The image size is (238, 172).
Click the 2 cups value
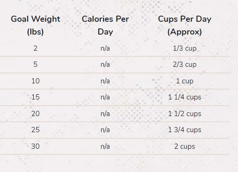(x=185, y=146)
